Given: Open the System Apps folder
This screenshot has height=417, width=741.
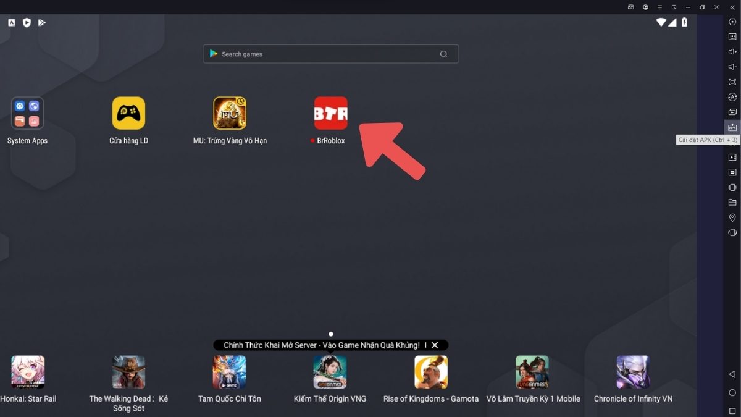Looking at the screenshot, I should coord(27,113).
